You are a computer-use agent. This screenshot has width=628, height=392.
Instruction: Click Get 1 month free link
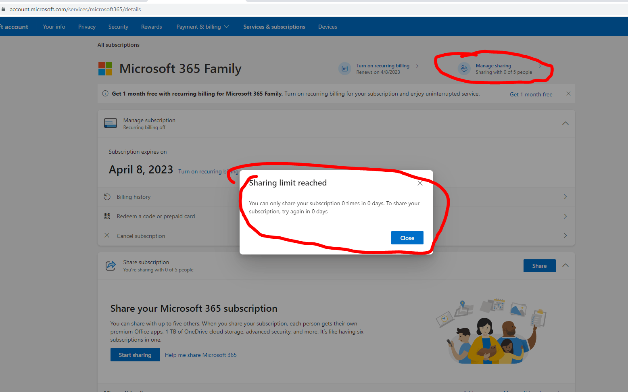point(531,94)
